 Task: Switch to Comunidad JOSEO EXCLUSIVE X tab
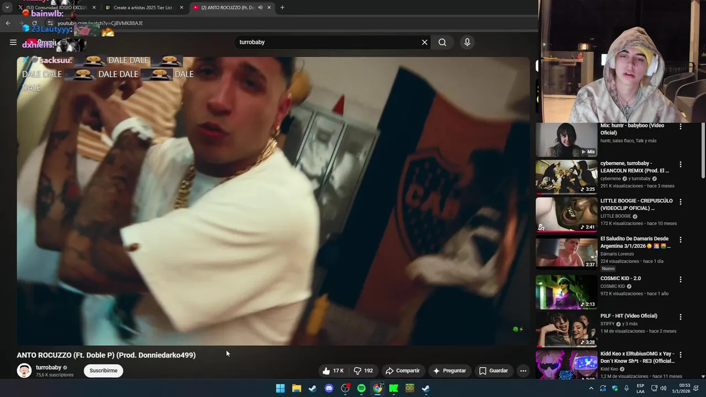click(57, 8)
